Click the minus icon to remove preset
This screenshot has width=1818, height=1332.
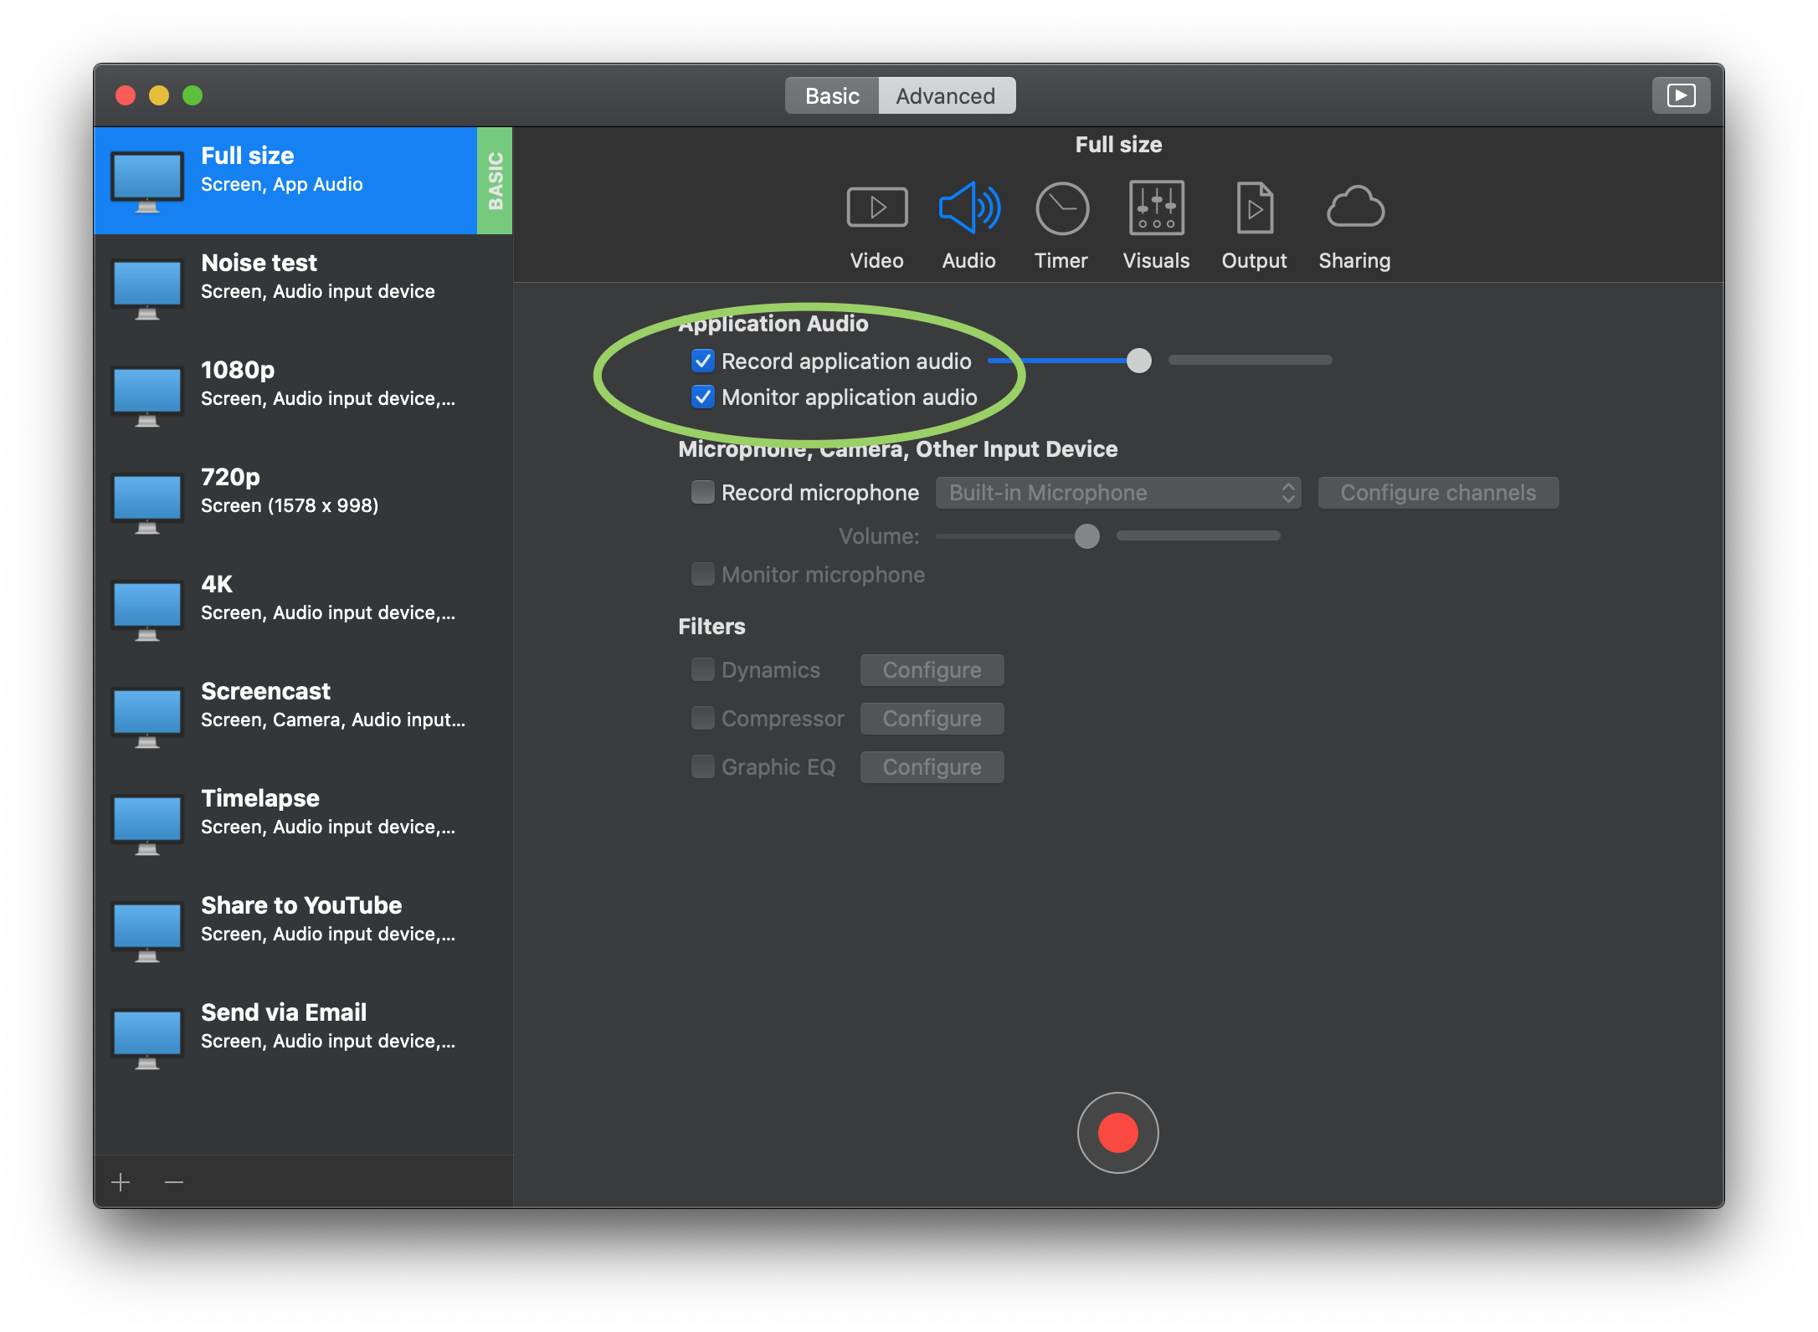(x=174, y=1181)
